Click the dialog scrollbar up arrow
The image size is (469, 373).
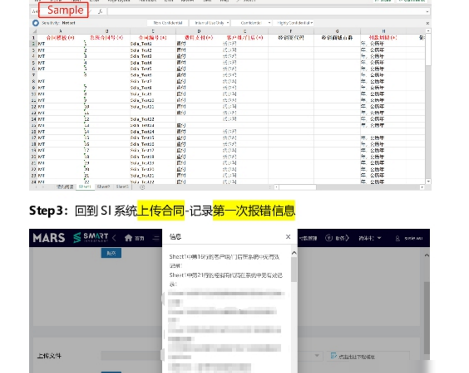[x=294, y=253]
